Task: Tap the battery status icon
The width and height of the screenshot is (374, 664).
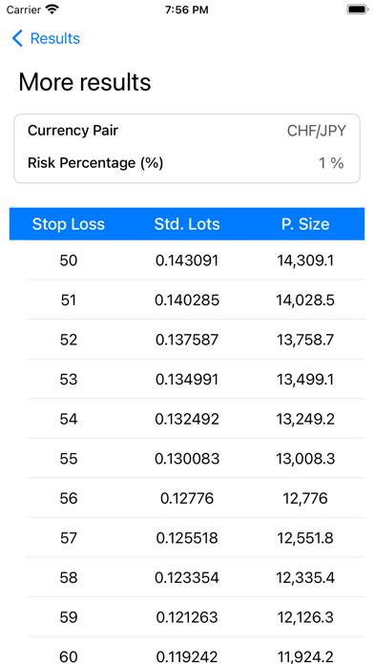Action: click(358, 10)
